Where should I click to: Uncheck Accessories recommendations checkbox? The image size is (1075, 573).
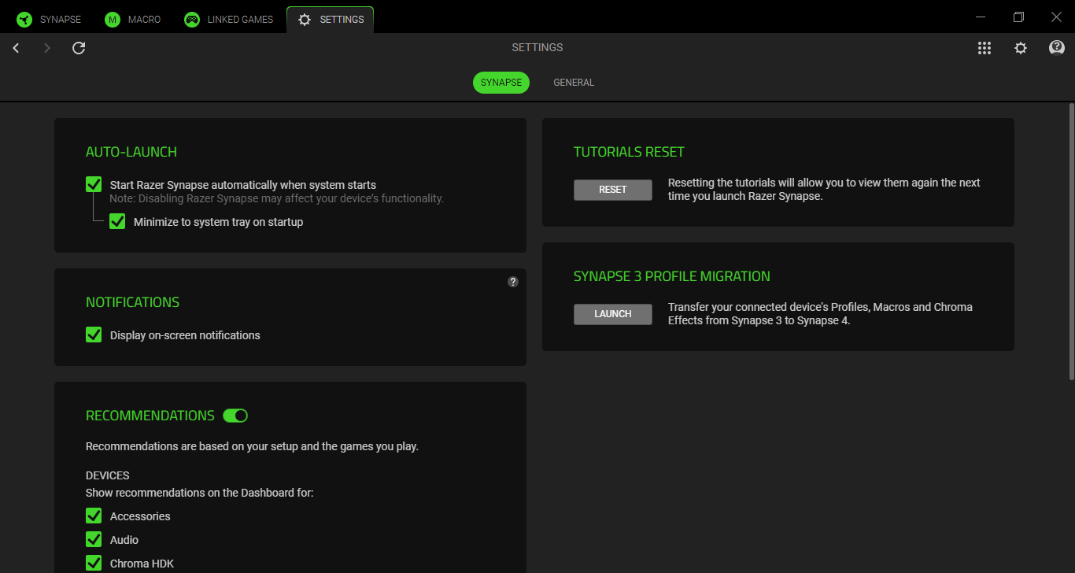click(x=94, y=516)
